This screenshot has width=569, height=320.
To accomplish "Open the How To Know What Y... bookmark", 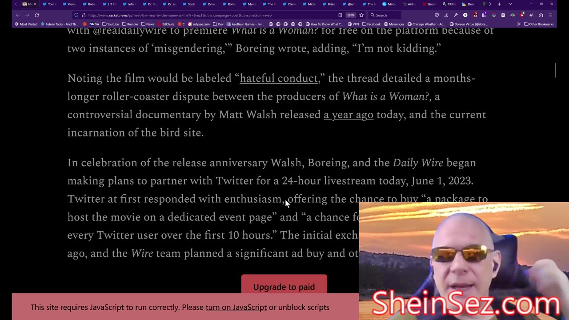I will [x=324, y=24].
